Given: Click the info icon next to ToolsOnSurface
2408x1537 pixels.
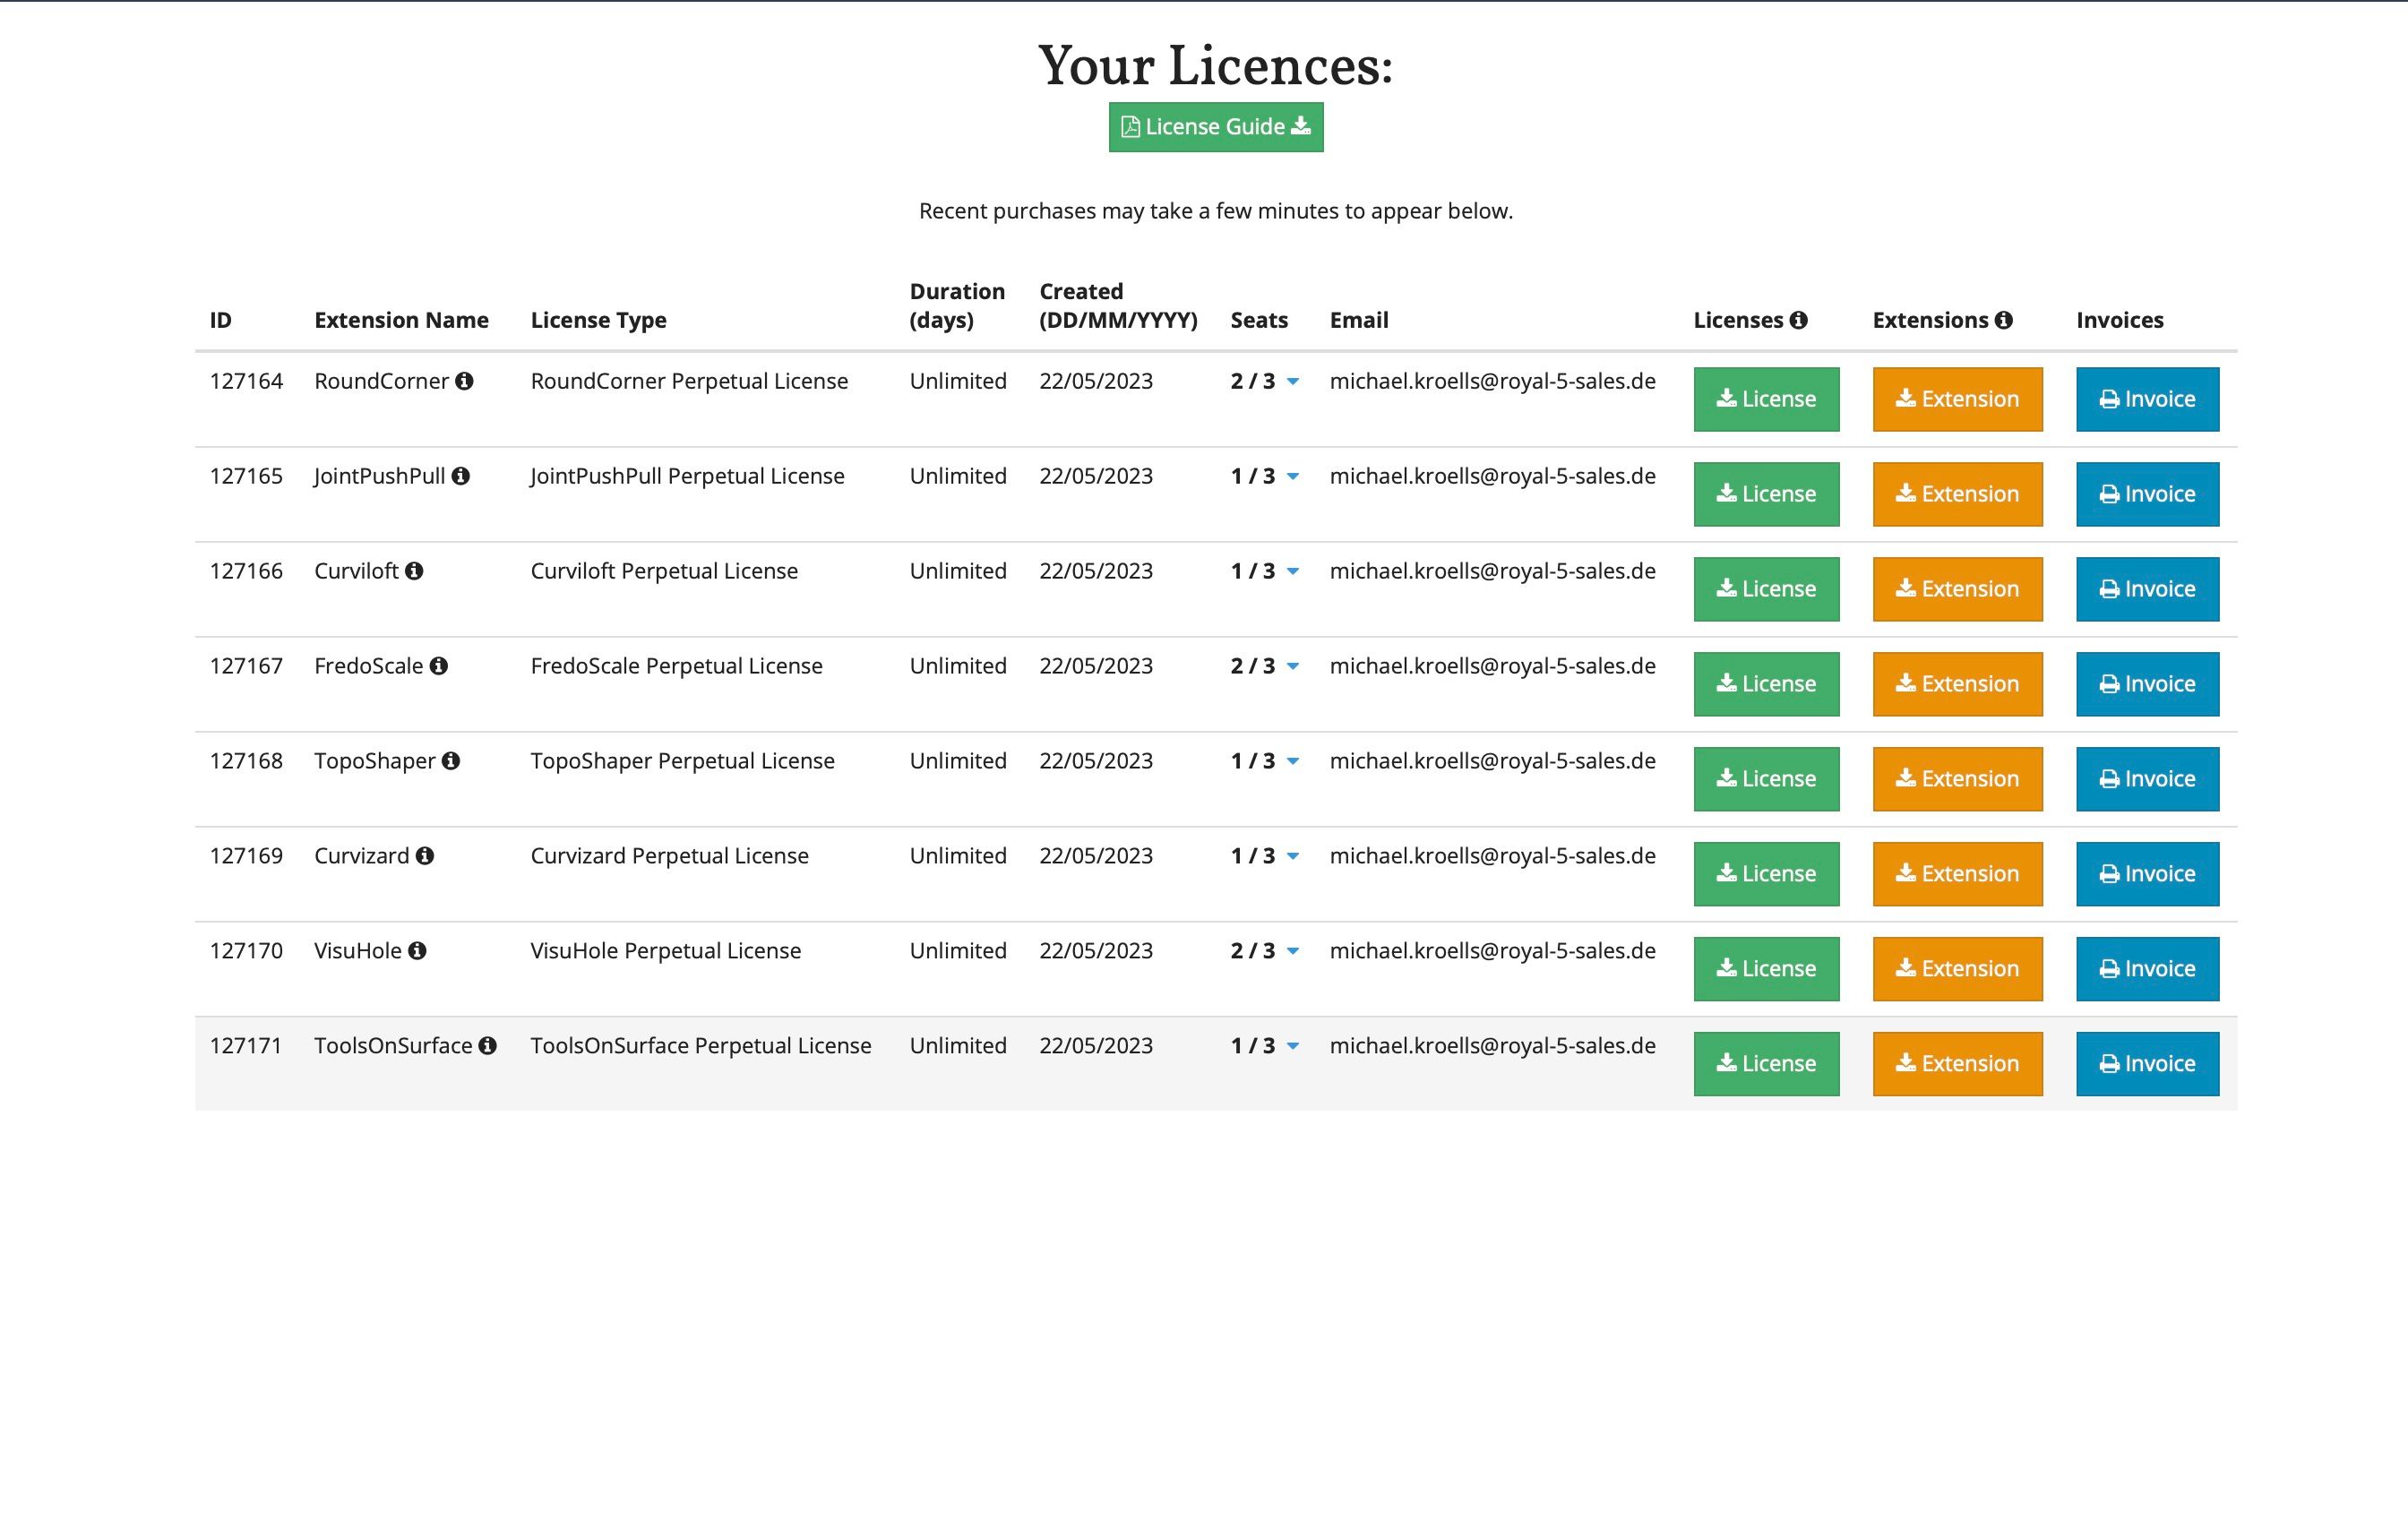Looking at the screenshot, I should tap(487, 1046).
